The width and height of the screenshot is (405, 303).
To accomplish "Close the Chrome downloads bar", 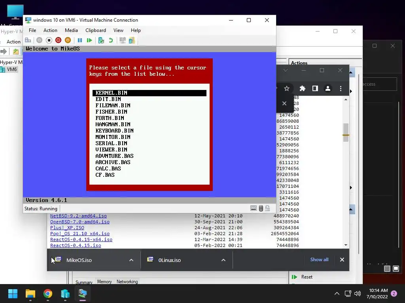I will [x=342, y=260].
